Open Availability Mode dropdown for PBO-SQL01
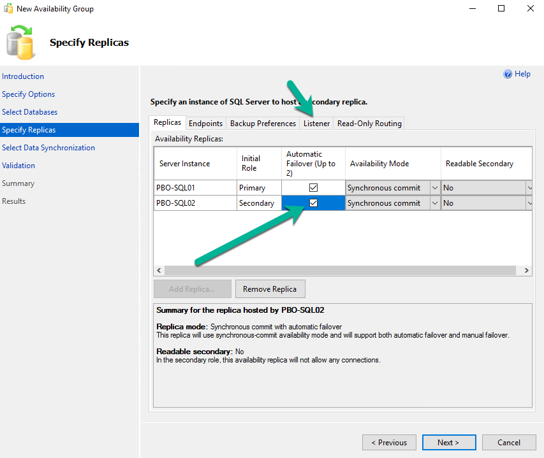Screen dimensions: 544x458 [435, 188]
